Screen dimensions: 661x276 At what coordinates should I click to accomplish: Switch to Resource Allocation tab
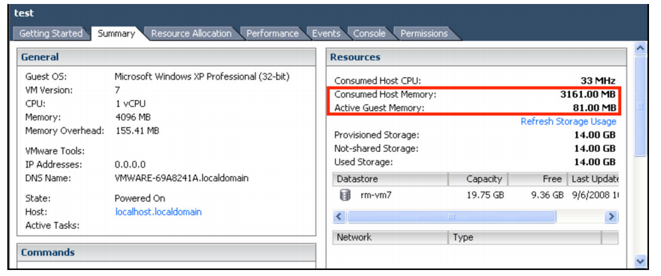191,33
